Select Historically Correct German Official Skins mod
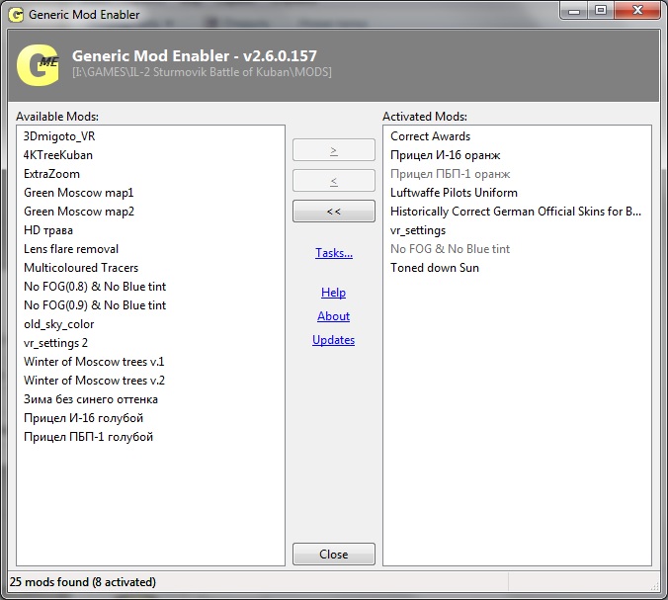668x600 pixels. (516, 212)
